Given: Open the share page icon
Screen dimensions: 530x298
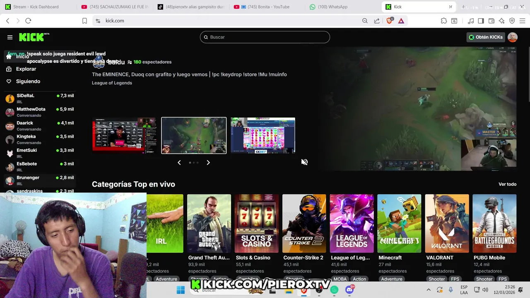Looking at the screenshot, I should coord(377,21).
